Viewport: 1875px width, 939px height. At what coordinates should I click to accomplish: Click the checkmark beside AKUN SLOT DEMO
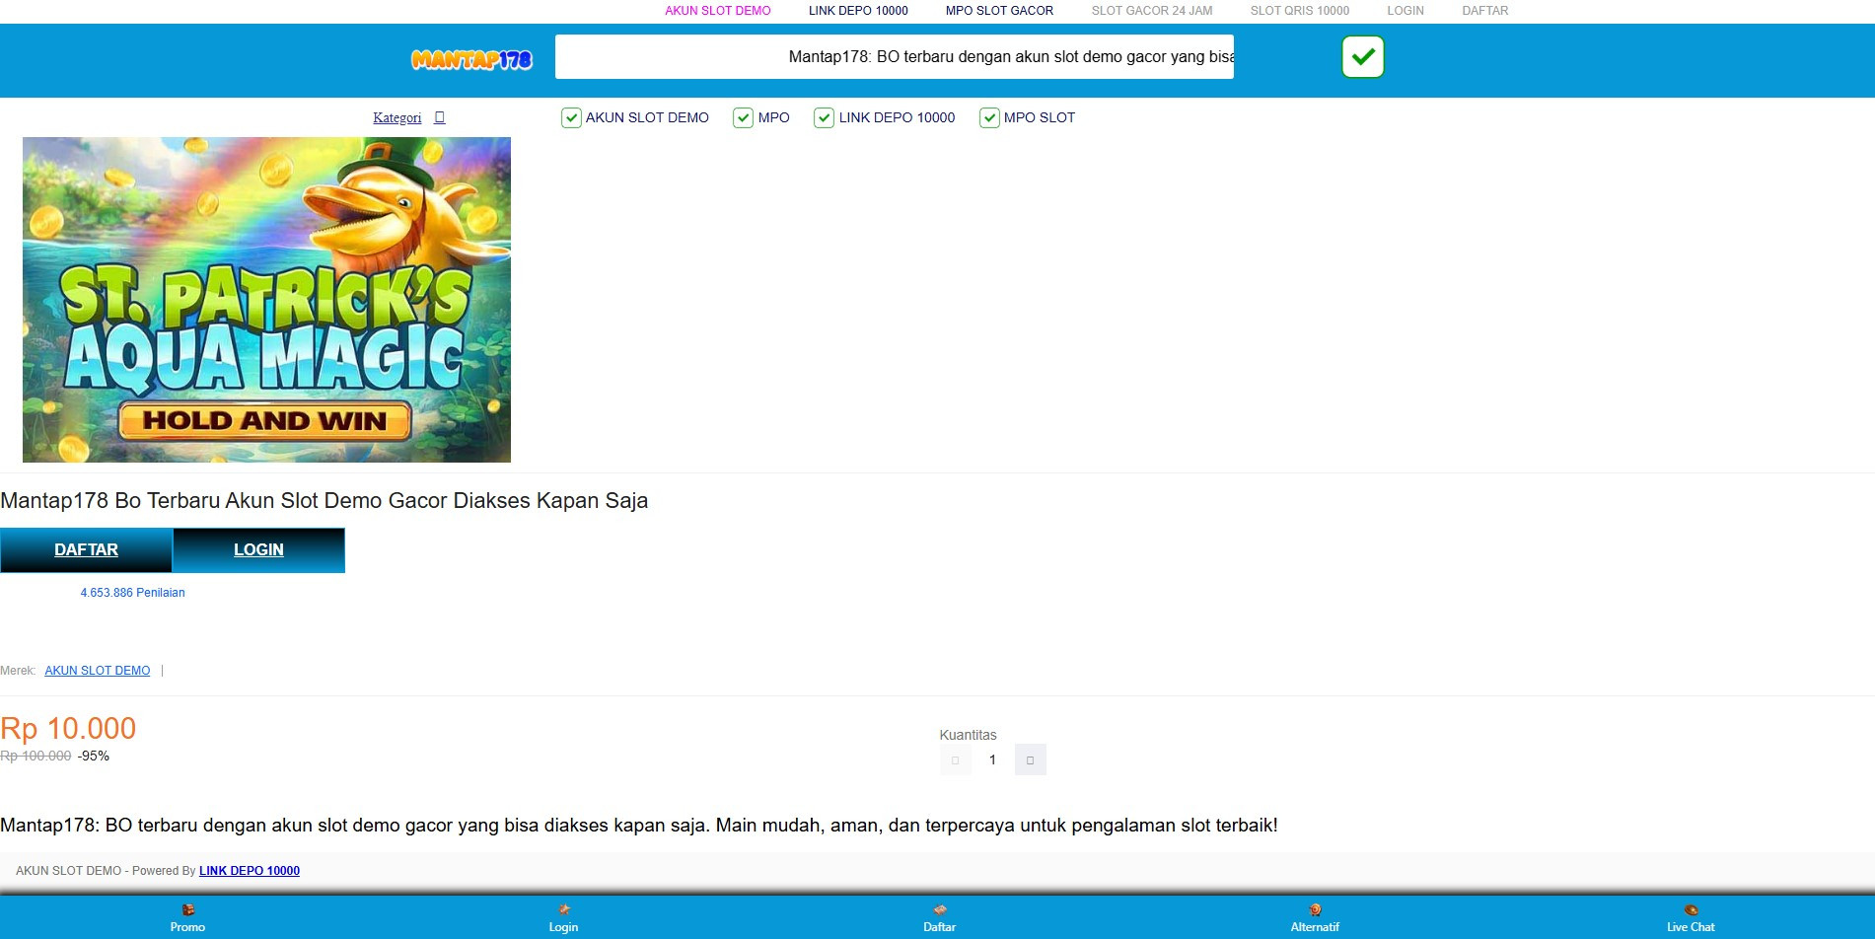coord(571,118)
